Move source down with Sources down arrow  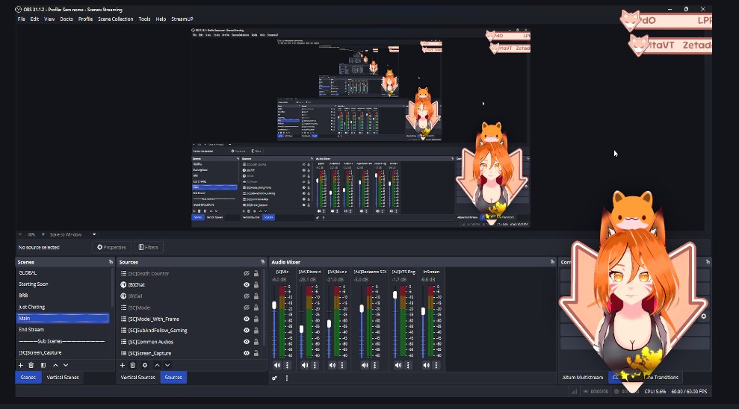(x=167, y=365)
